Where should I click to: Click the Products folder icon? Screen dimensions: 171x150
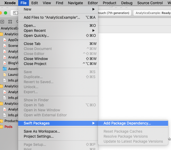2,121
